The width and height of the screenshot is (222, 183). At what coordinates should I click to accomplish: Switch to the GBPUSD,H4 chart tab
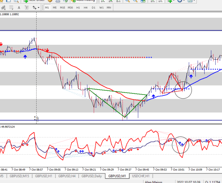click(67, 176)
